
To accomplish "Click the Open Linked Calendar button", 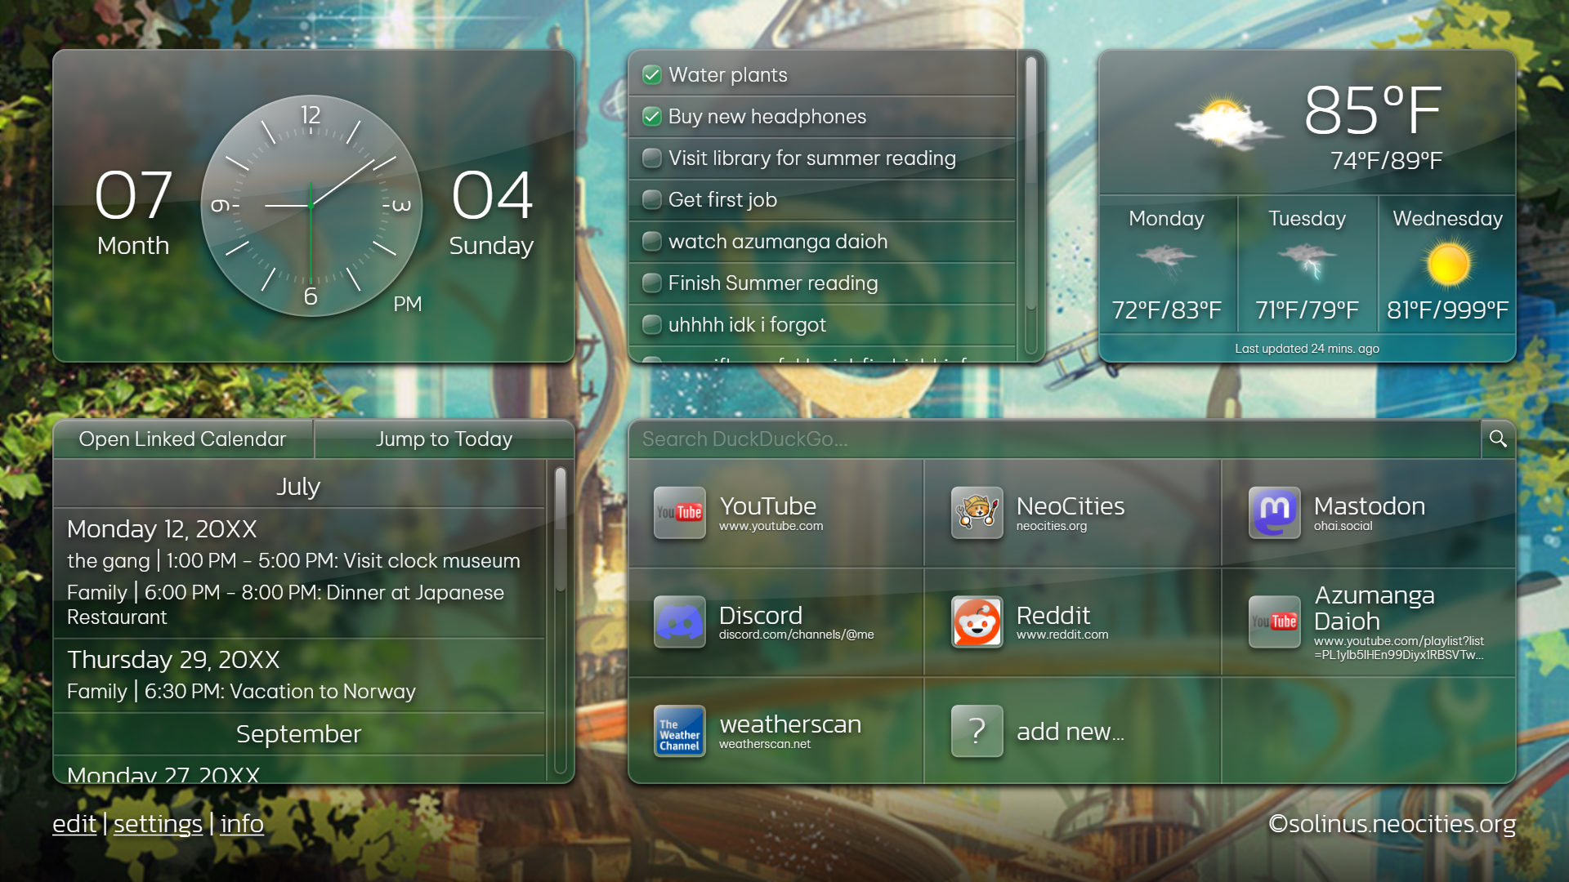I will click(x=183, y=439).
